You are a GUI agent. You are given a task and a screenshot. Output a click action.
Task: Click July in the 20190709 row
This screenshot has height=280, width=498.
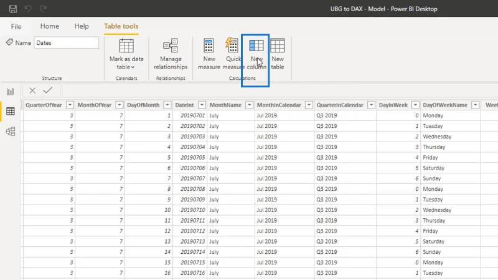[214, 200]
